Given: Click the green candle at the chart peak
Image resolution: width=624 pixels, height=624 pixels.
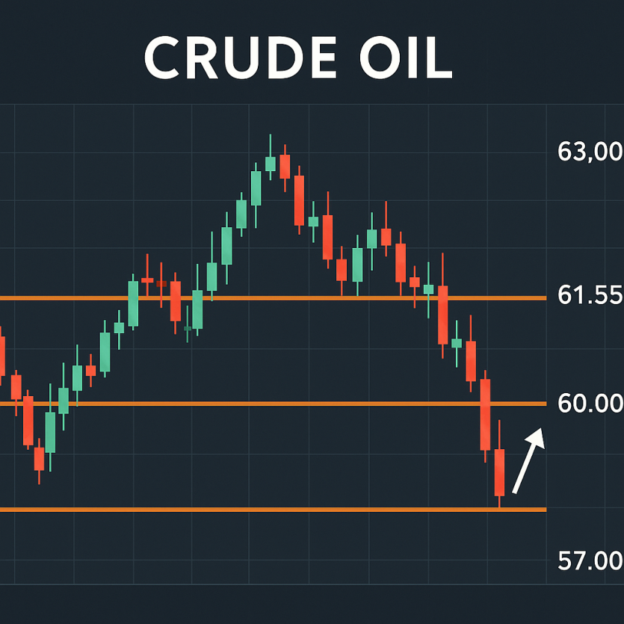Looking at the screenshot, I should (270, 164).
